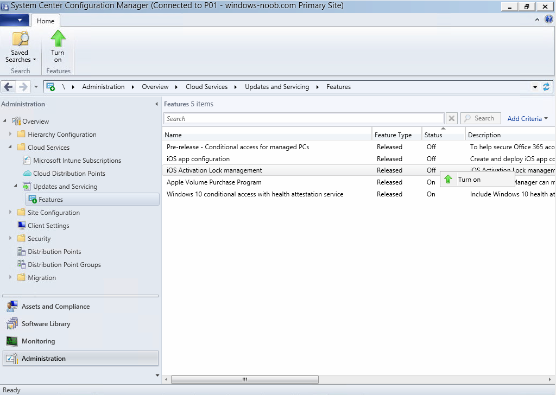Sort by the Name column header

point(267,135)
